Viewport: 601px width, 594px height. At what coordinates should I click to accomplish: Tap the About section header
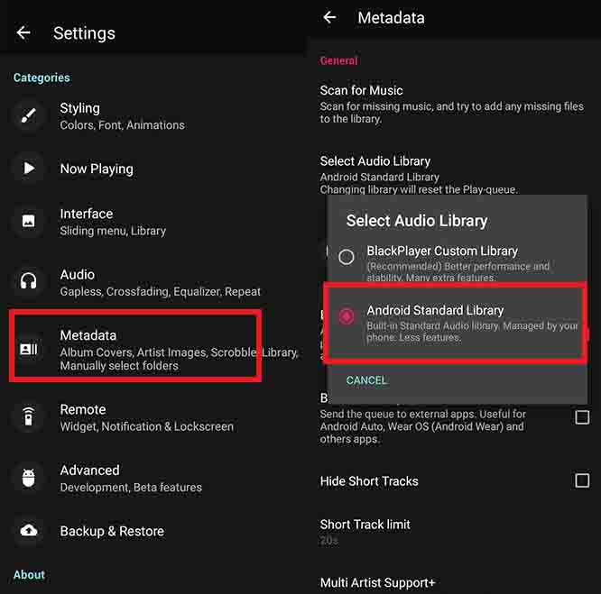point(29,575)
